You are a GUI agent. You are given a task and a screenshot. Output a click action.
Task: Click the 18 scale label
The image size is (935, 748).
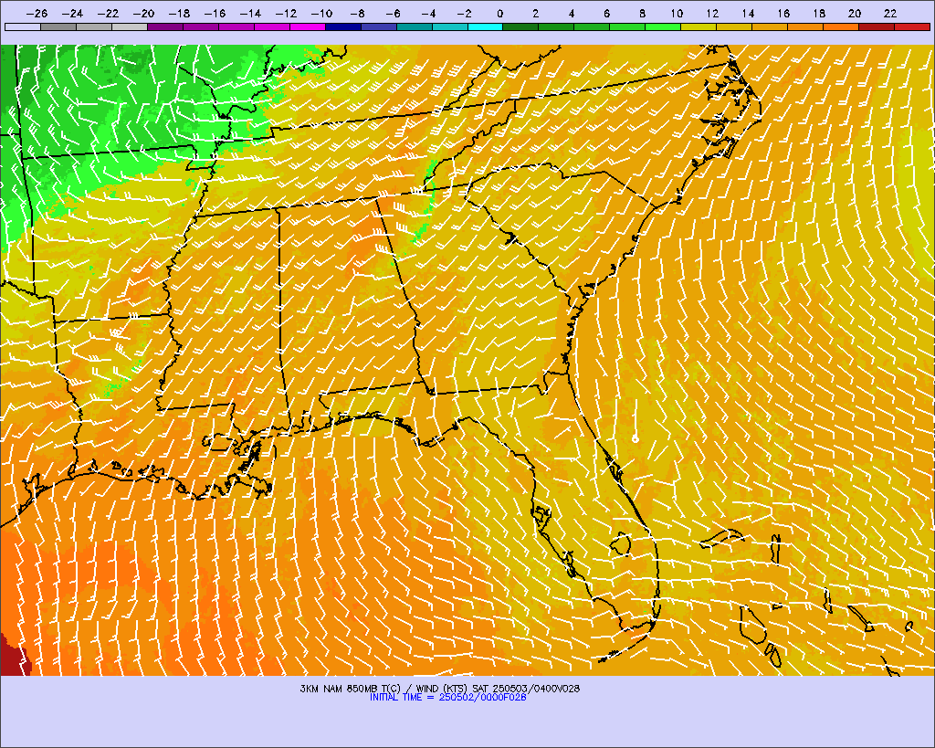coord(819,14)
